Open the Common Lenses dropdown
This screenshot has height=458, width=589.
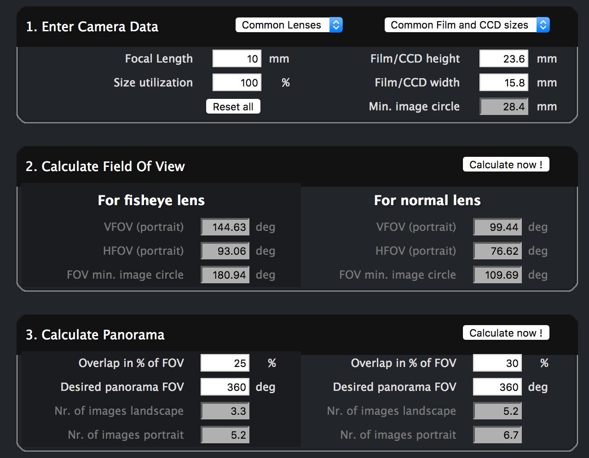[x=289, y=25]
